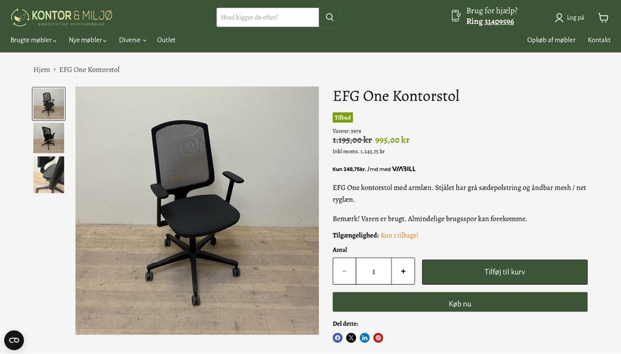The height and width of the screenshot is (354, 621).
Task: Share product on Facebook
Action: (338, 338)
